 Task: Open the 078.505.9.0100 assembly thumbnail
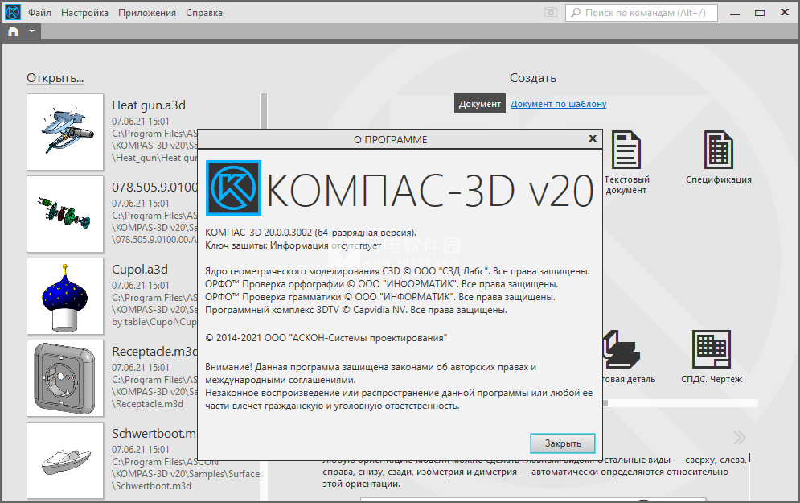tap(65, 214)
